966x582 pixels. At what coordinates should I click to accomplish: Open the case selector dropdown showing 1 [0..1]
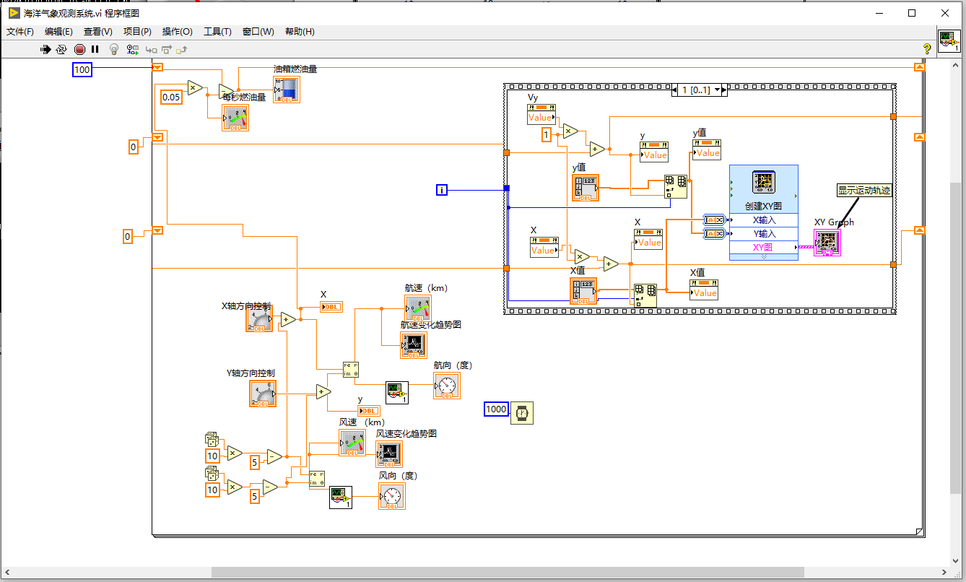[699, 90]
